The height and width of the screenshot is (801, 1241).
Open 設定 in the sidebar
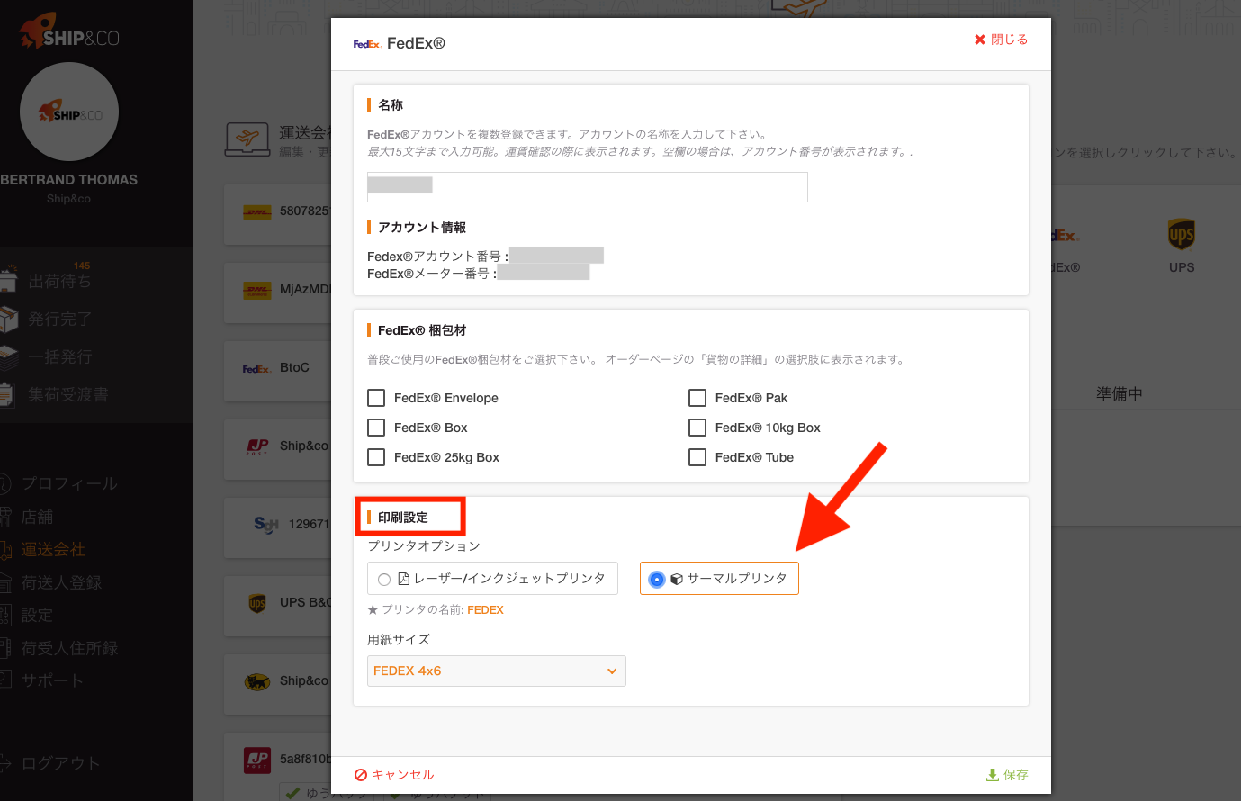[37, 615]
